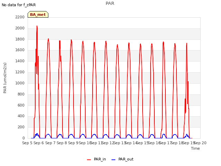Click the 800 y-axis tick label
Screen dimensions: 221x166
[x=21, y=94]
